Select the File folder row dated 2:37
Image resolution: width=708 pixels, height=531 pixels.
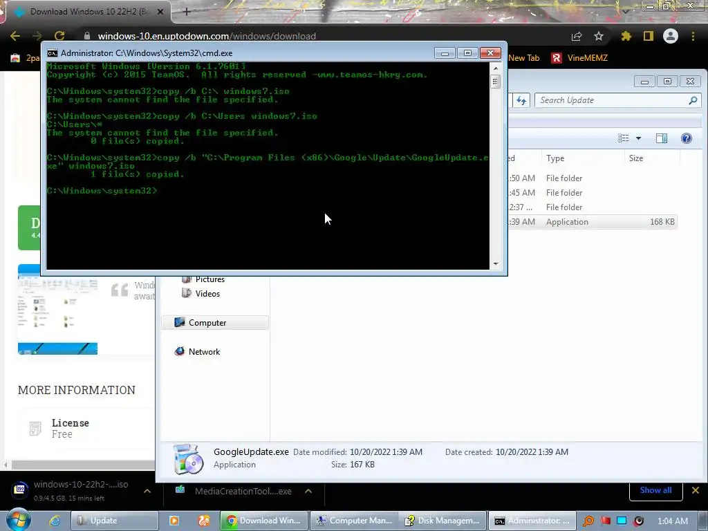click(593, 207)
